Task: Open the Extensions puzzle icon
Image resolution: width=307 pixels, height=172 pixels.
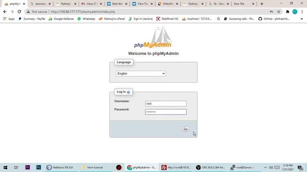Action: click(x=287, y=11)
